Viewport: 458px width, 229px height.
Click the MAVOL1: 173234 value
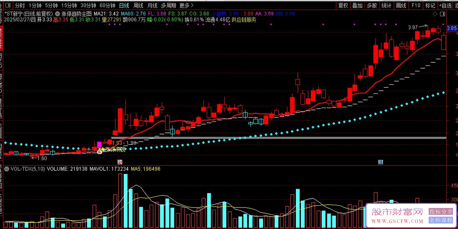click(x=109, y=169)
